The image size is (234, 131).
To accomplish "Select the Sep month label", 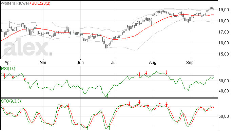I will (x=190, y=62).
